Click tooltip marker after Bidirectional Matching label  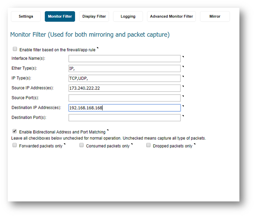tap(108, 130)
